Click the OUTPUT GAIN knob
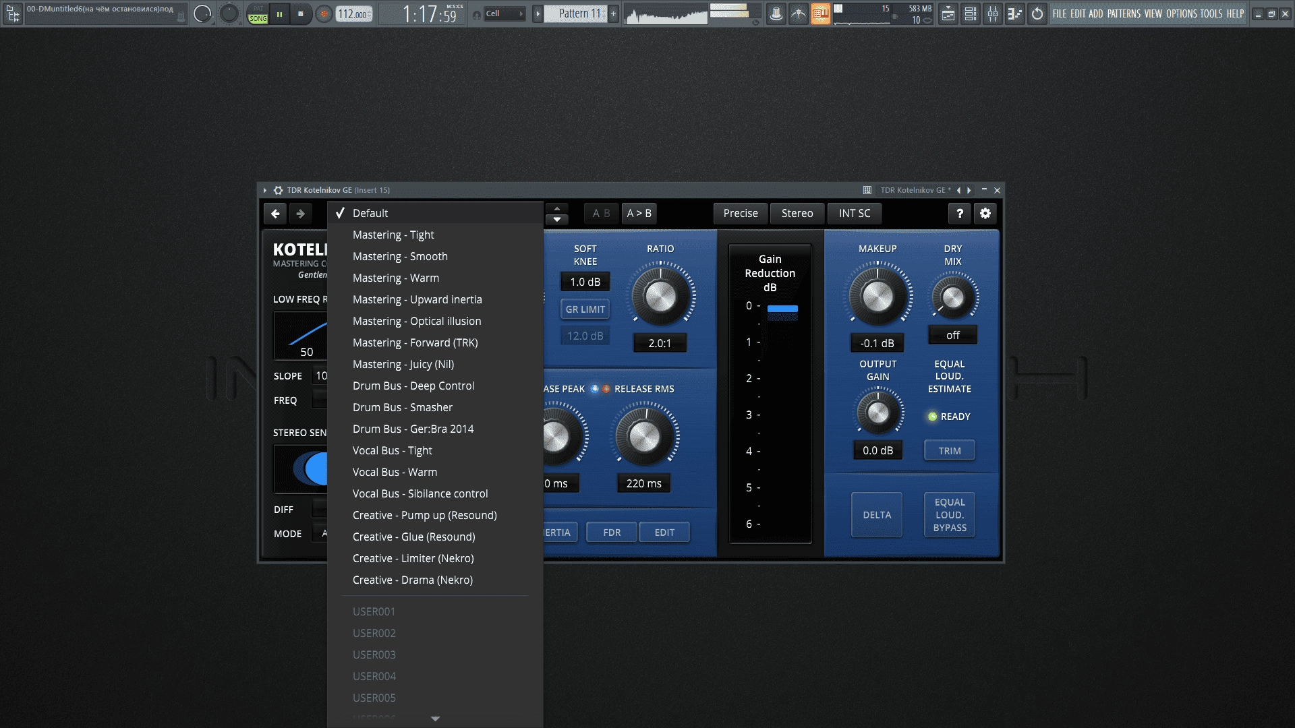The height and width of the screenshot is (728, 1295). pos(877,413)
